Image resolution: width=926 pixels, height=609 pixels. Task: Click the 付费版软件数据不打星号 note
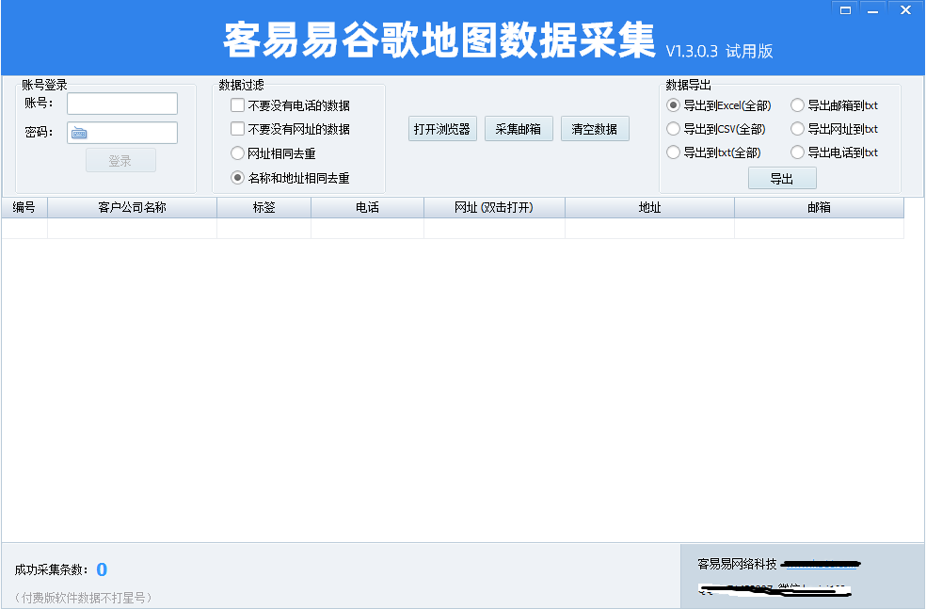click(x=83, y=598)
